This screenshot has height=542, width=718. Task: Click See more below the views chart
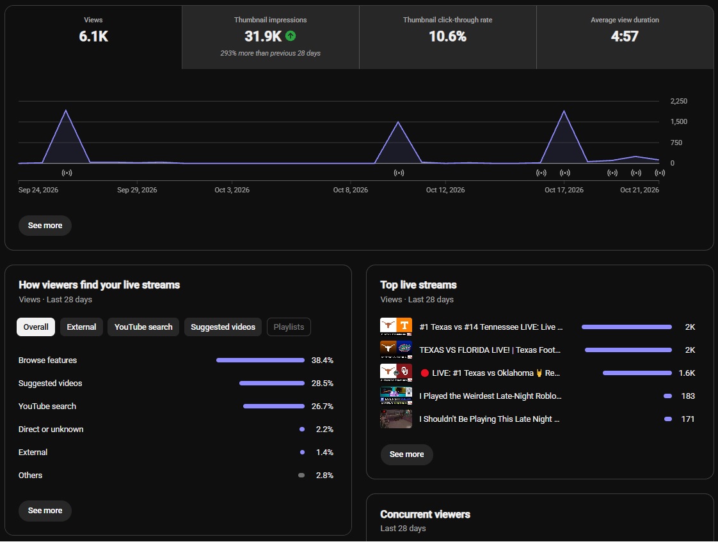tap(45, 226)
